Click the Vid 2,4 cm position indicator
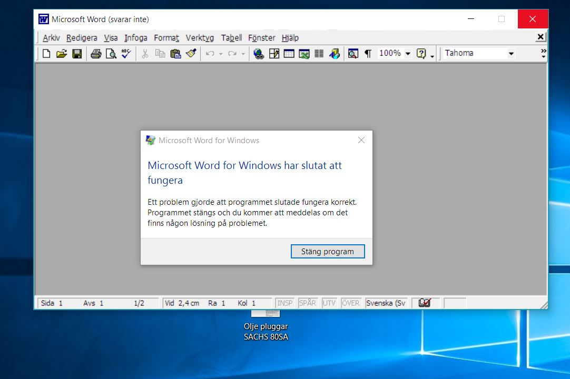Screen dimensions: 570x379 tap(182, 303)
